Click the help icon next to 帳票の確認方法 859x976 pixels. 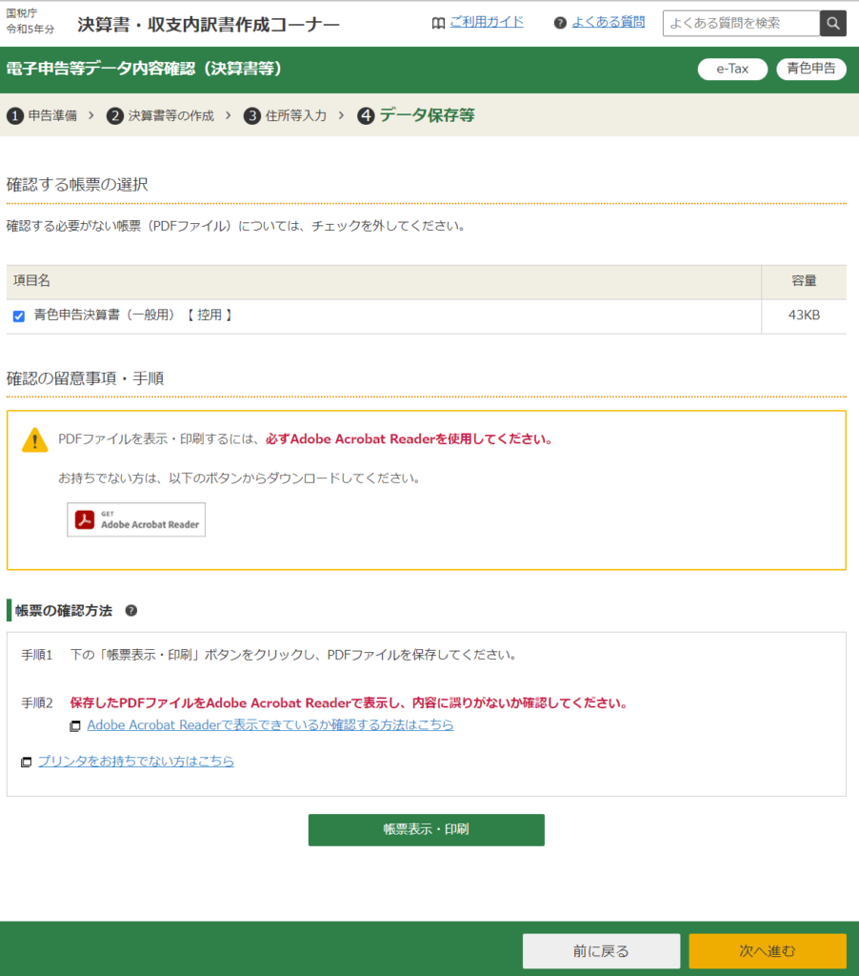point(131,610)
